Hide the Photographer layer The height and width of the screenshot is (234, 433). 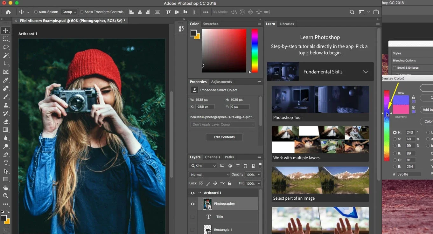(x=192, y=204)
